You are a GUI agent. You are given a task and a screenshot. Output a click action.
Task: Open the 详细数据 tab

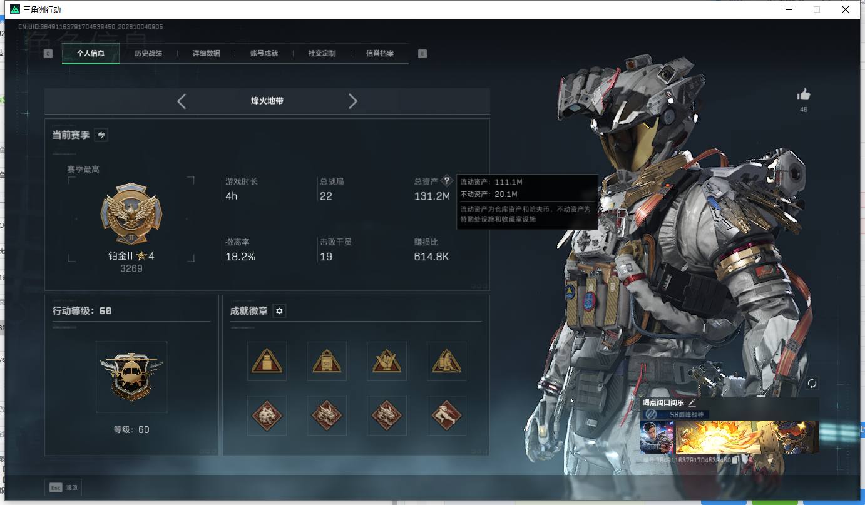[207, 54]
